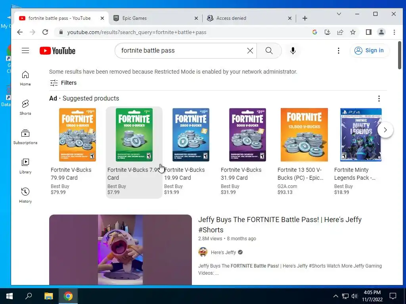The height and width of the screenshot is (304, 406).
Task: Open the Chrome profile avatar
Action: point(381,32)
